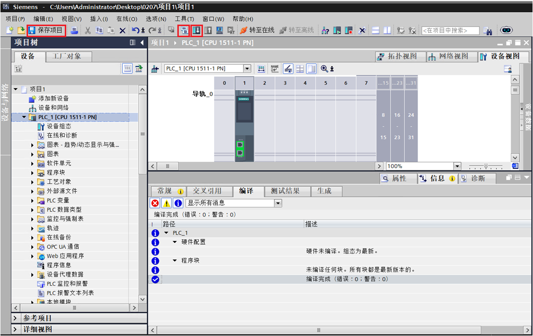Collapse the 项目树 panel with arrow

point(142,42)
